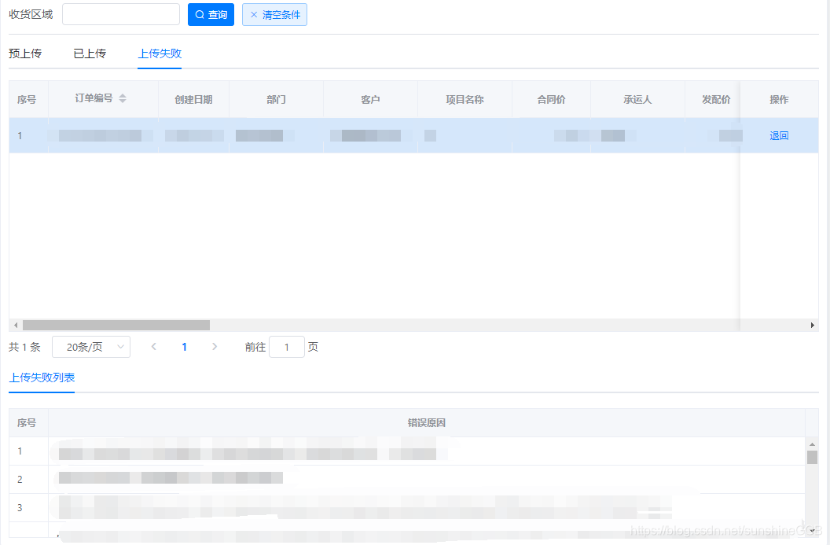Click horizontal scrollbar left arrow
This screenshot has height=545, width=830.
pyautogui.click(x=16, y=326)
